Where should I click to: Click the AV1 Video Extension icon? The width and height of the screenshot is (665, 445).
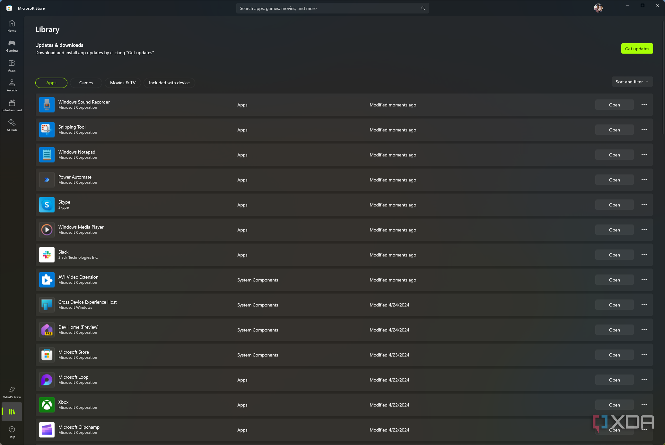[47, 280]
